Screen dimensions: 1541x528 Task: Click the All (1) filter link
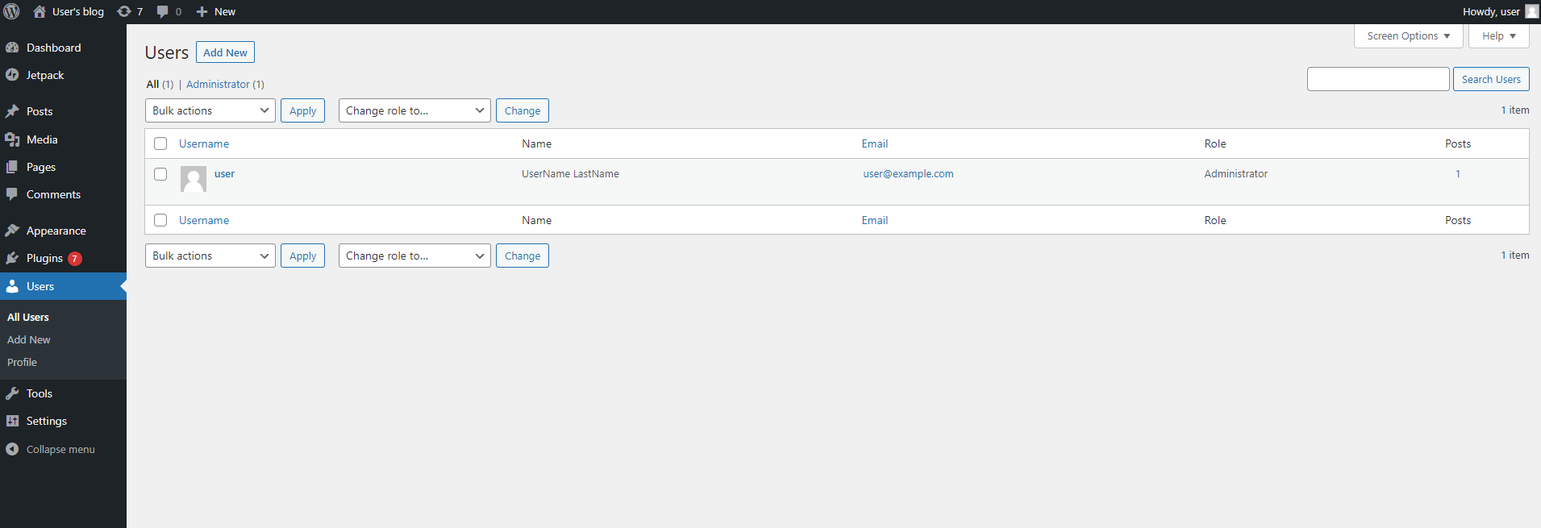[160, 84]
